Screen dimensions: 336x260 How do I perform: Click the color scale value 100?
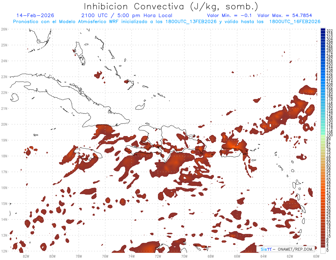pos(330,135)
